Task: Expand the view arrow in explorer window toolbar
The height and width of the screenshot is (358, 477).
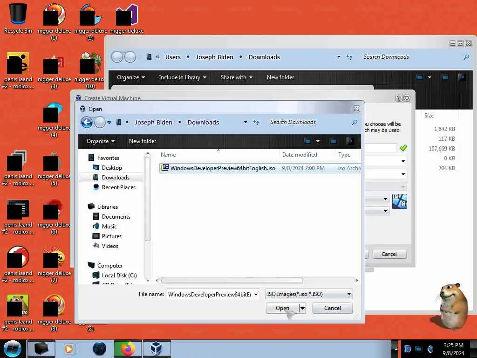Action: point(429,77)
